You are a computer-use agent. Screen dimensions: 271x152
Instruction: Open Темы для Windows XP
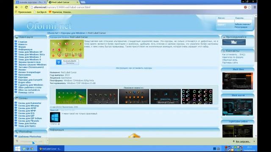click(x=30, y=52)
